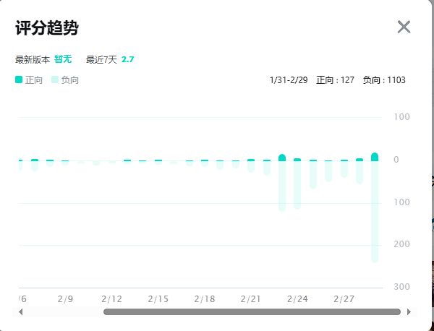Click the 1/31-2/29 date range text
This screenshot has width=434, height=331.
[x=289, y=80]
